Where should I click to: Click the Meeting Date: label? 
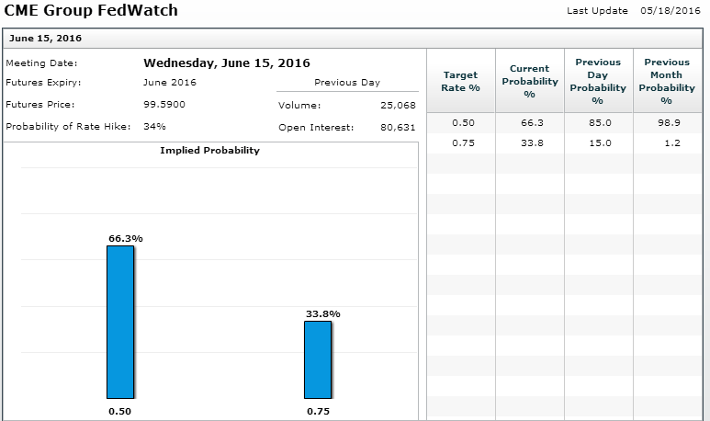41,63
